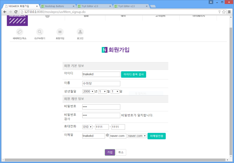This screenshot has width=234, height=163.
Task: Submit the form with 가입 button
Action: (x=110, y=152)
